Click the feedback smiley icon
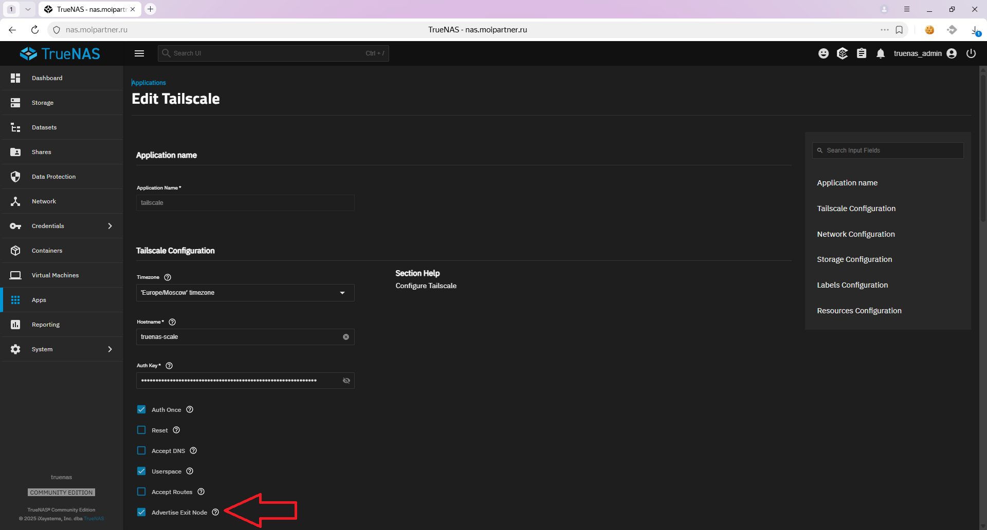 (x=824, y=53)
